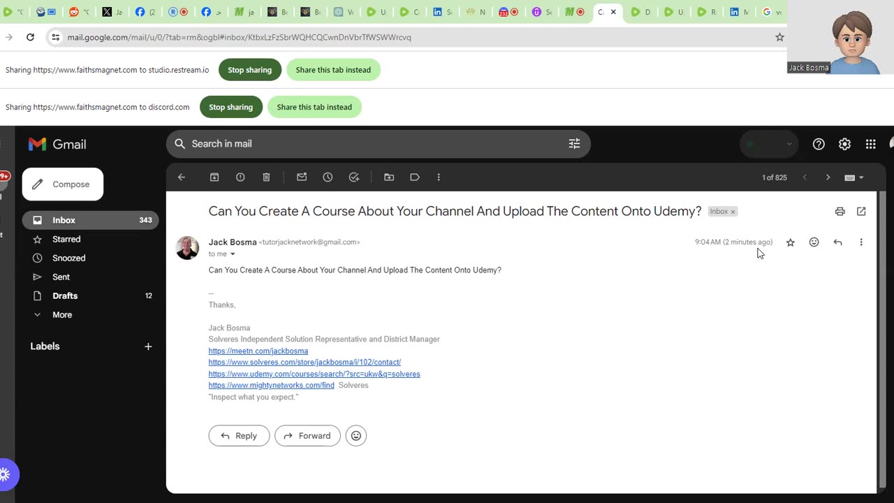
Task: Close the active Gmail browser tab
Action: coord(613,12)
